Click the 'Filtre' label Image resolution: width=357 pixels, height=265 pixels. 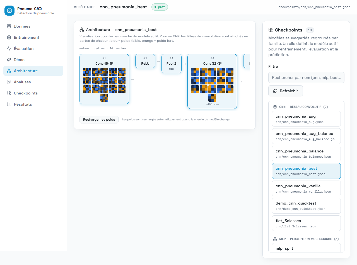273,66
